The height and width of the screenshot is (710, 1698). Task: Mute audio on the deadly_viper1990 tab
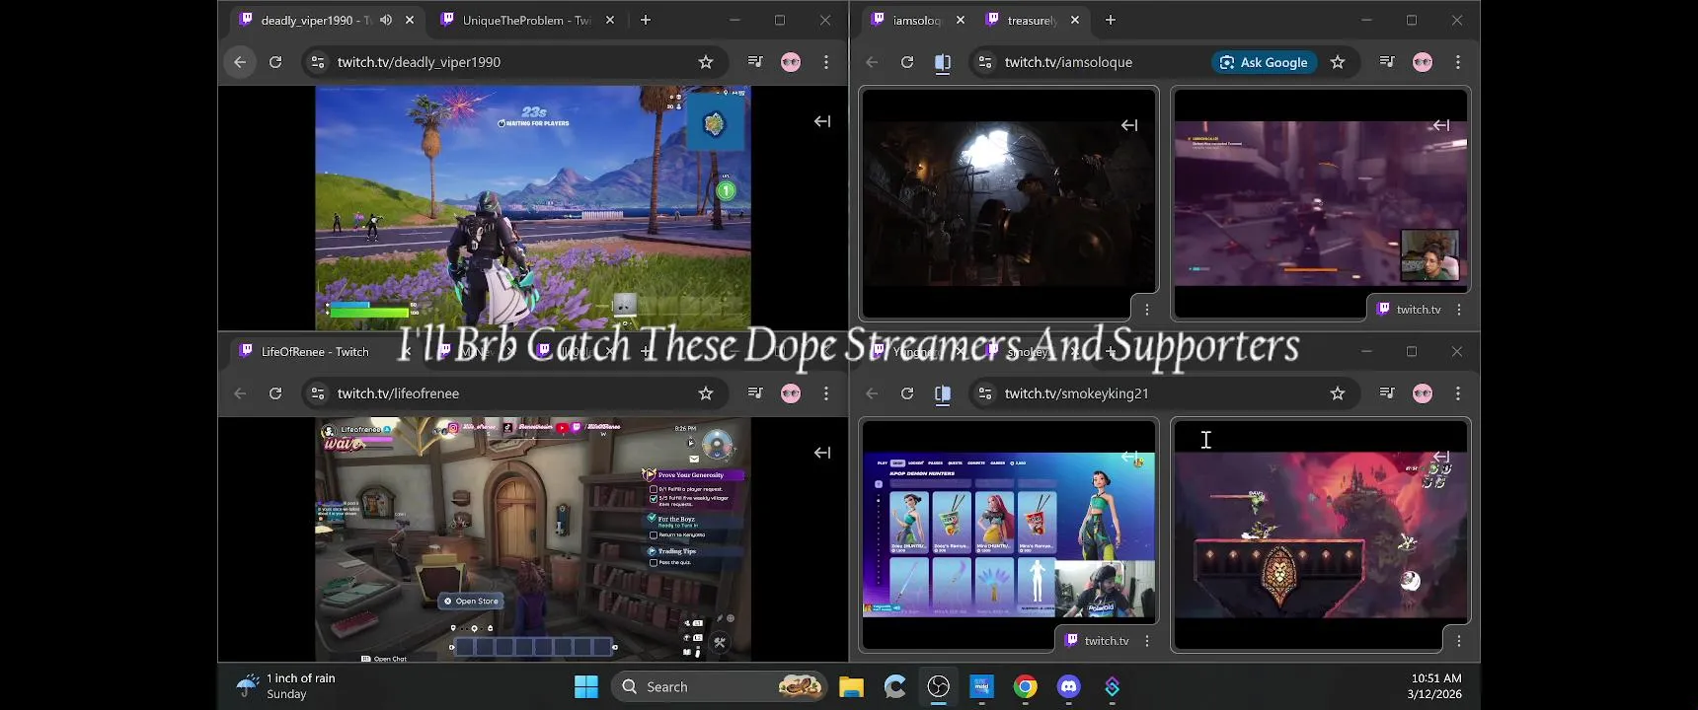(x=386, y=20)
